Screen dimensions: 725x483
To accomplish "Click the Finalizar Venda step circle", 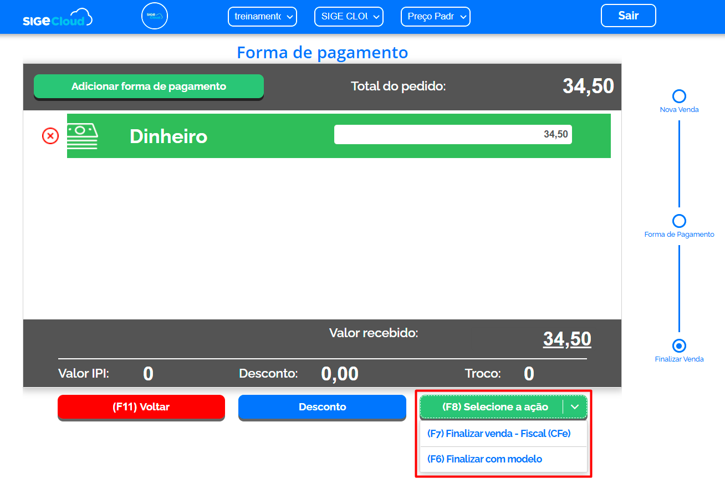I will tap(679, 345).
